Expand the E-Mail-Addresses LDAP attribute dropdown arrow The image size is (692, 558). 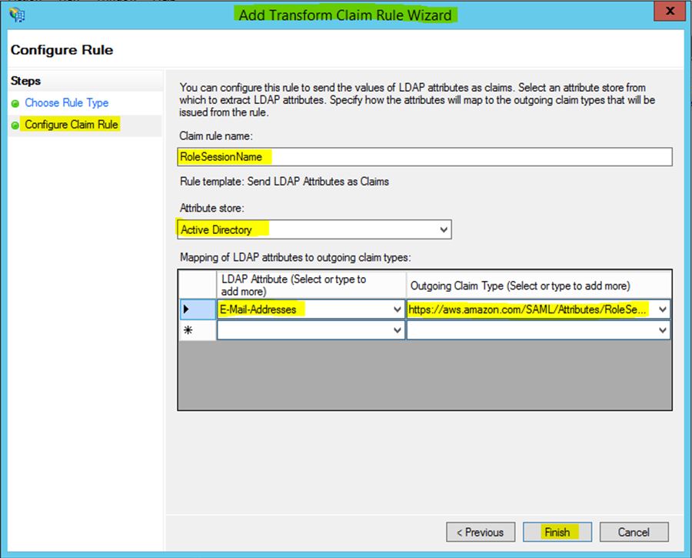398,309
